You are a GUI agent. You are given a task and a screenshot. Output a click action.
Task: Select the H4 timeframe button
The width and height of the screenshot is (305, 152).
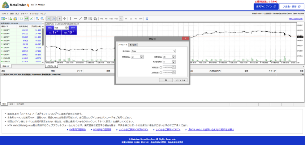[126, 18]
